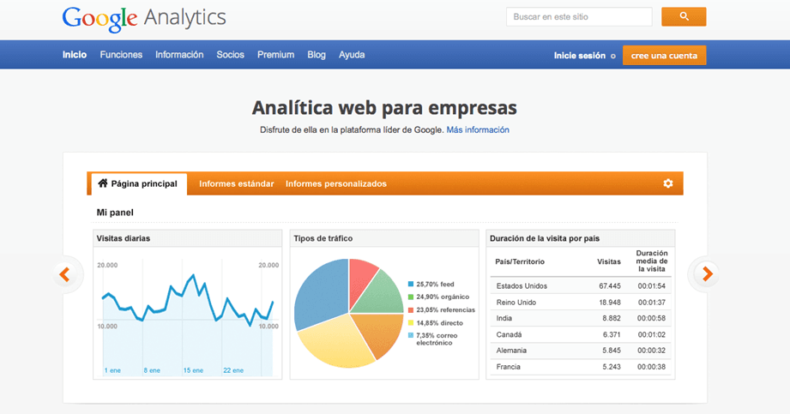This screenshot has width=790, height=414.
Task: Click the '15 ene' axis label
Action: 193,370
